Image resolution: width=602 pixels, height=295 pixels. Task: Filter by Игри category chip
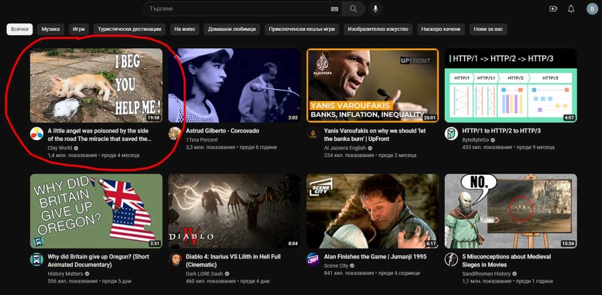click(79, 29)
